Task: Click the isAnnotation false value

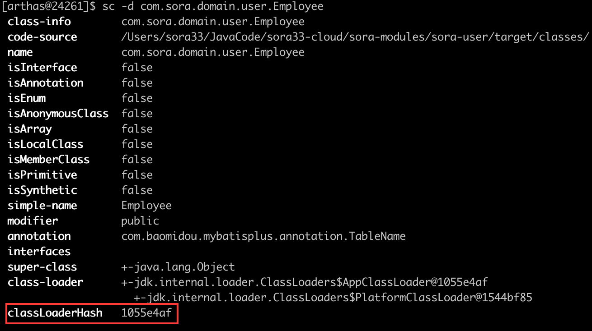Action: [137, 83]
